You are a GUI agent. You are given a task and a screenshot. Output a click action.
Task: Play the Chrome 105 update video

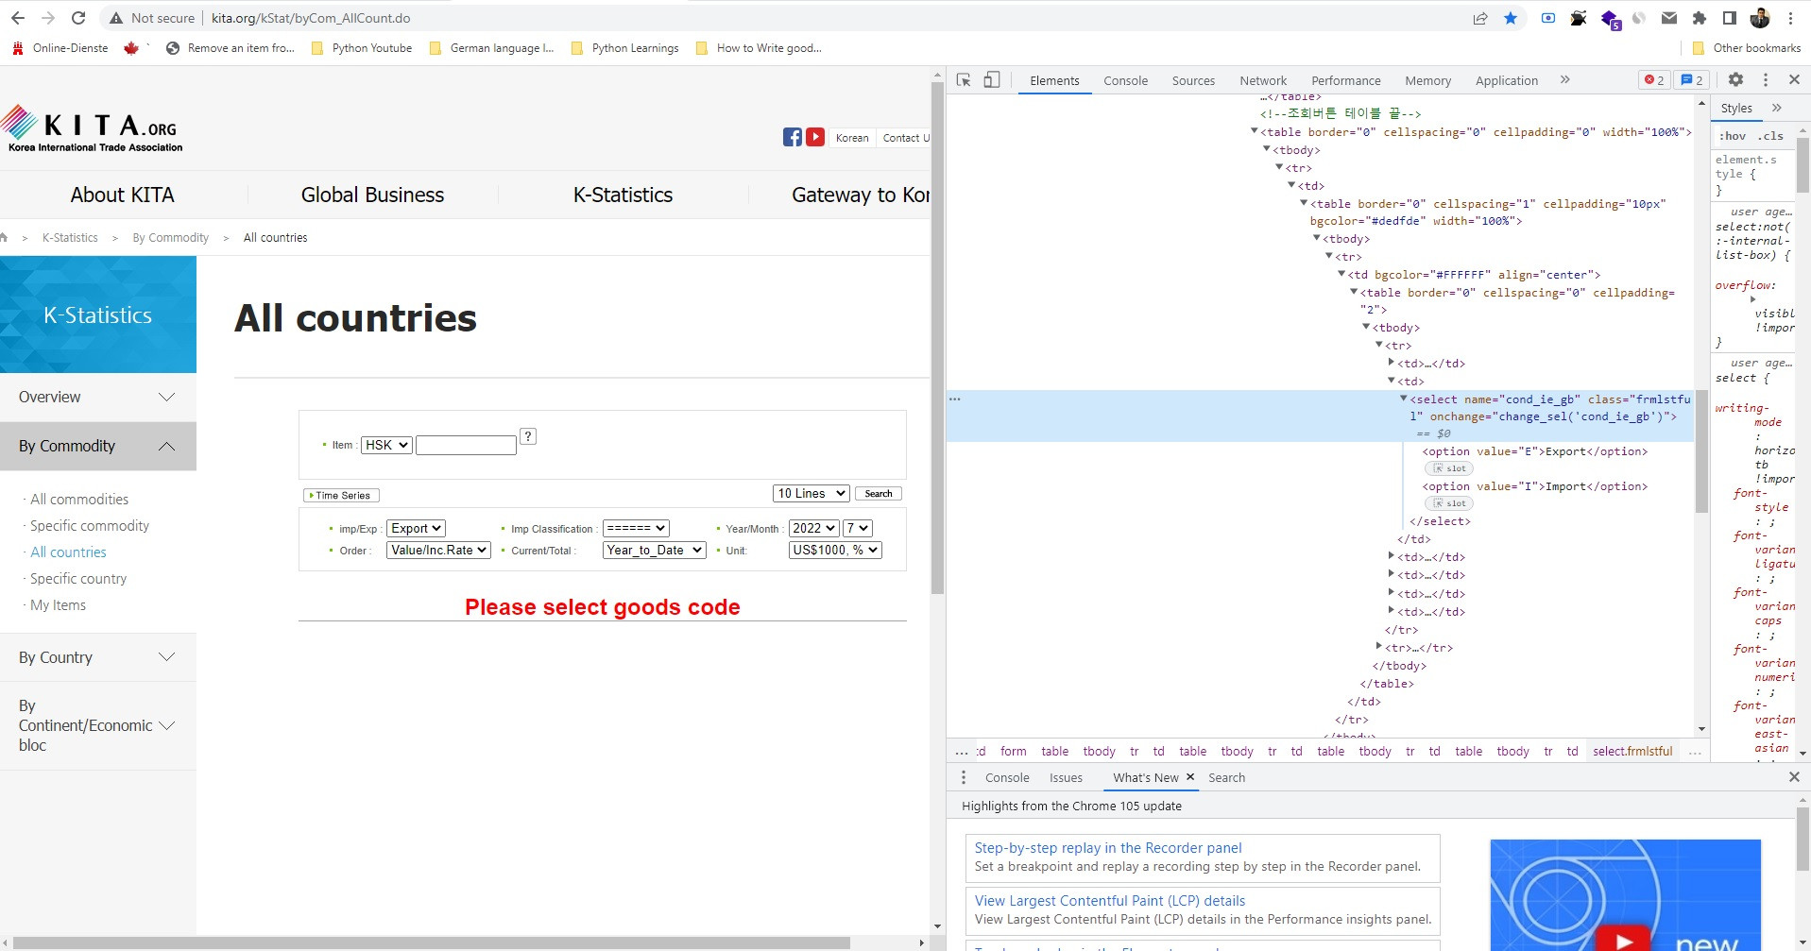[x=1624, y=941]
